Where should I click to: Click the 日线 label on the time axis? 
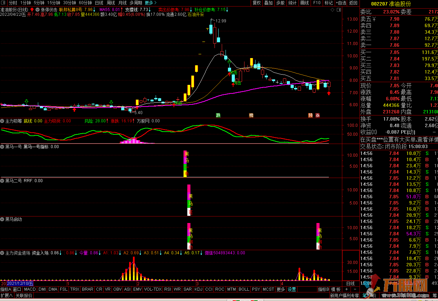[x=350, y=283]
